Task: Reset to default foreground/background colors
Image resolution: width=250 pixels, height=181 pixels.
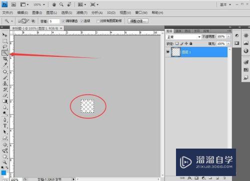Action: pos(2,168)
